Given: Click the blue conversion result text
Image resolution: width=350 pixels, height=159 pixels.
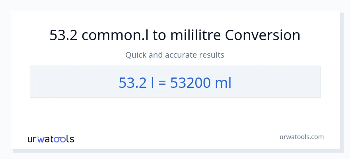Looking at the screenshot, I should [175, 82].
